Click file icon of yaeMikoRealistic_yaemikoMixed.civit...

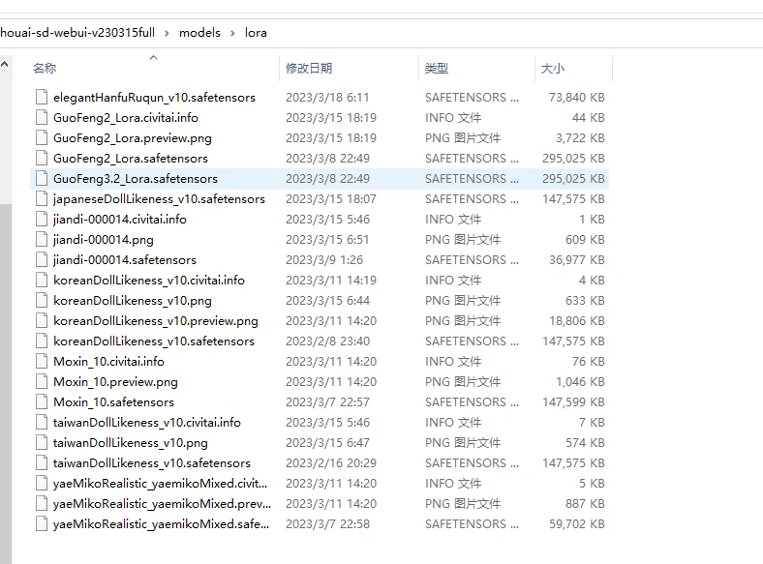(x=42, y=484)
